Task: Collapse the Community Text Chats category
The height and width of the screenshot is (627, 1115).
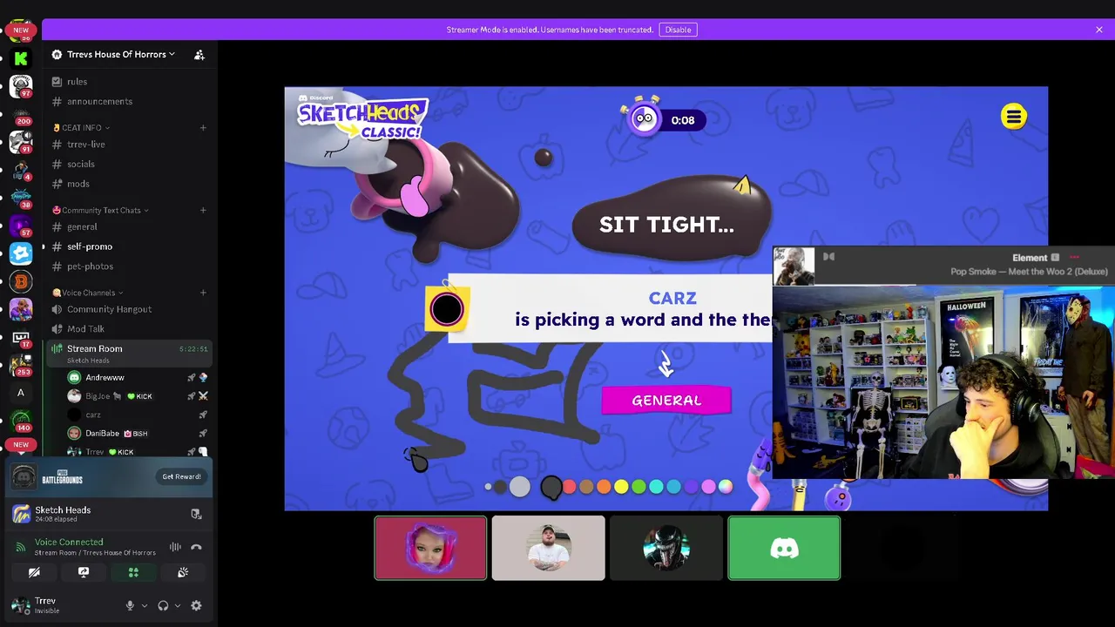Action: click(x=100, y=210)
